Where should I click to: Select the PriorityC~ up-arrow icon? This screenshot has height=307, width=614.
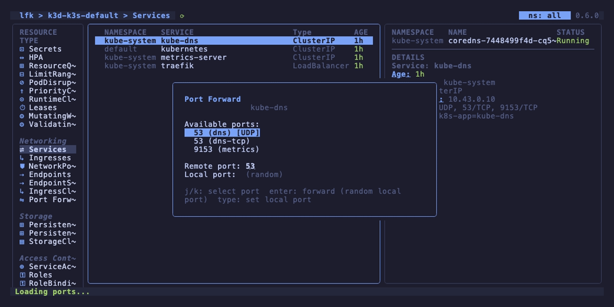tap(22, 91)
